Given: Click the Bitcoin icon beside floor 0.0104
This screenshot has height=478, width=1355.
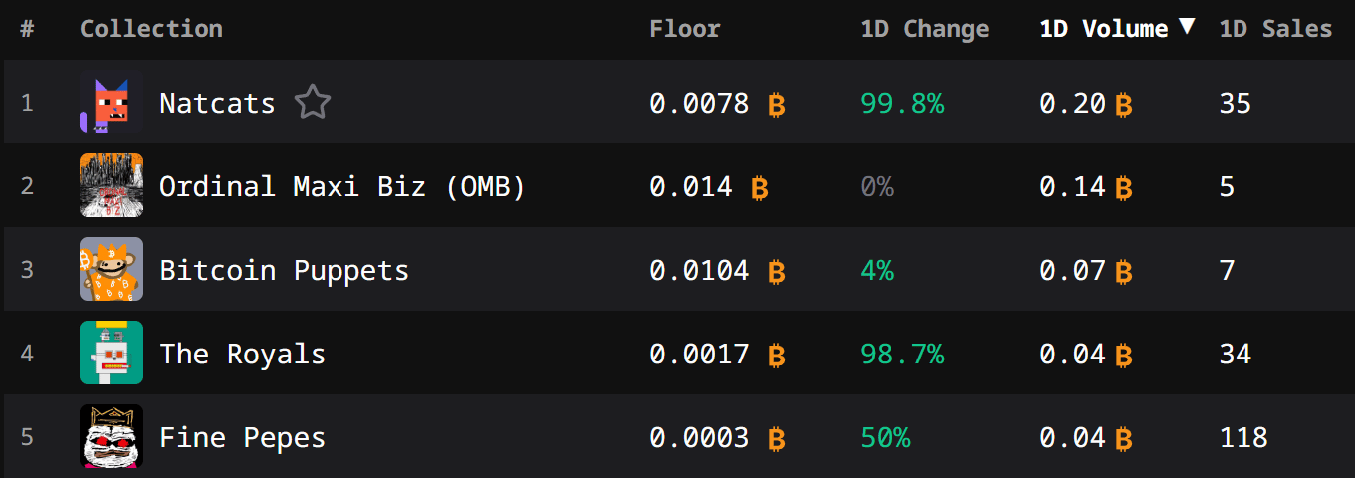Looking at the screenshot, I should (x=777, y=271).
